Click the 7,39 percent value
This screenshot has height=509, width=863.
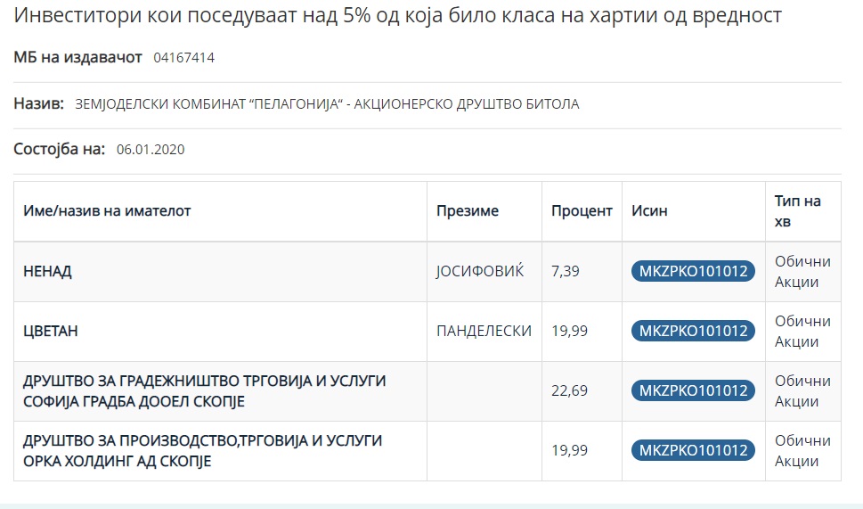(x=566, y=271)
